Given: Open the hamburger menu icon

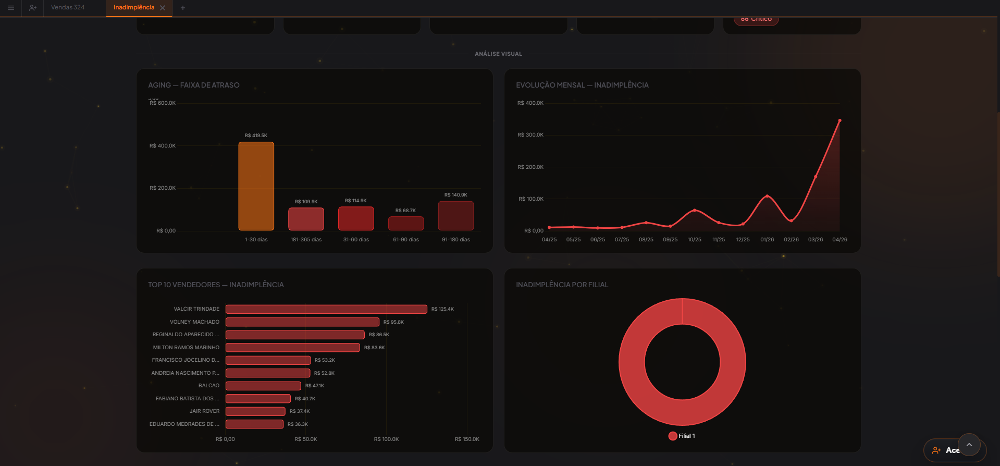Looking at the screenshot, I should click(x=10, y=8).
